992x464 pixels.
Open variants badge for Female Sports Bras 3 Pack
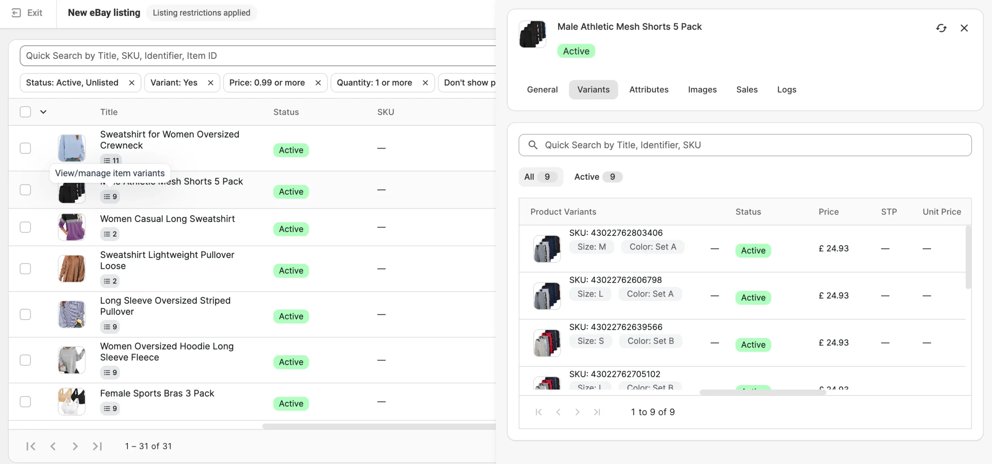click(110, 409)
